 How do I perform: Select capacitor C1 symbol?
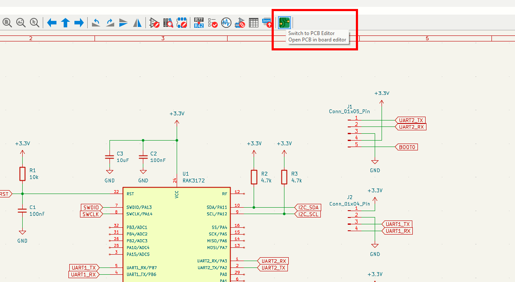tap(23, 210)
